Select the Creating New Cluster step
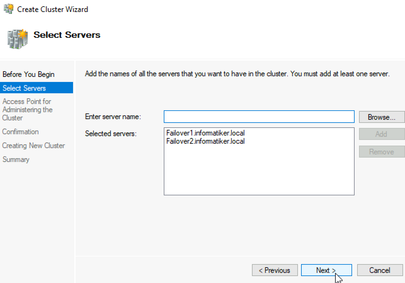This screenshot has width=405, height=283. pos(33,146)
